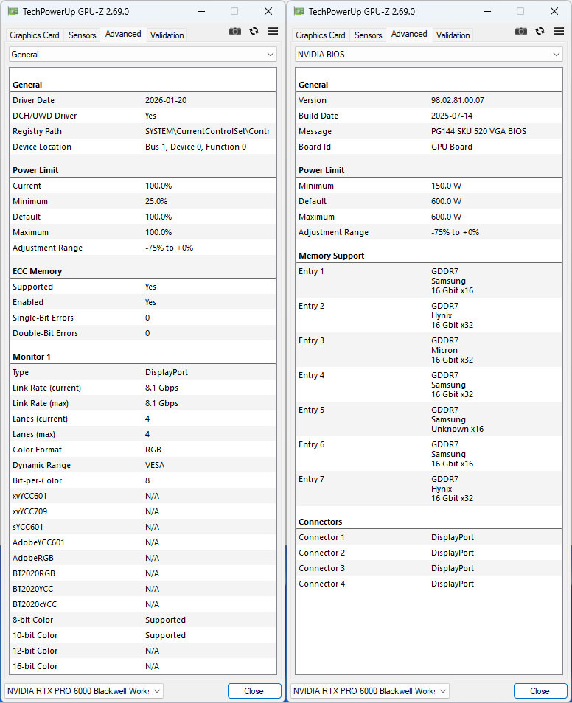The height and width of the screenshot is (703, 572).
Task: Select ECC Memory Supported row
Action: 143,287
